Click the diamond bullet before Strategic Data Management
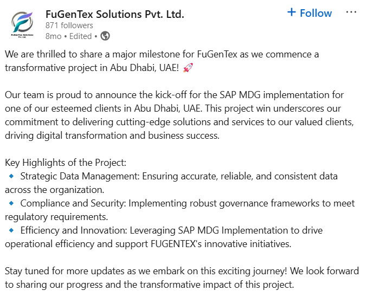This screenshot has height=297, width=367. [11, 176]
